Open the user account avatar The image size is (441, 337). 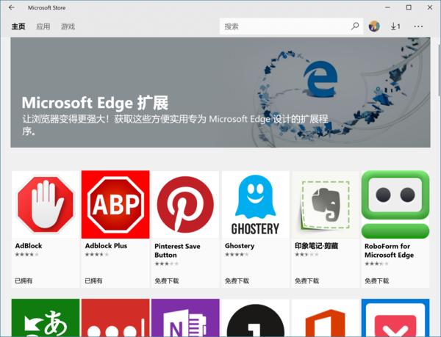[374, 26]
